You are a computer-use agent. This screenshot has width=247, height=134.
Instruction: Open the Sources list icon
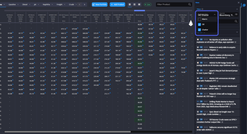pyautogui.click(x=236, y=14)
